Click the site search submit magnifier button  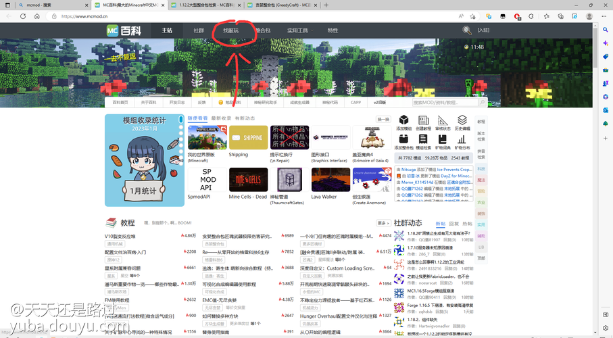(482, 102)
